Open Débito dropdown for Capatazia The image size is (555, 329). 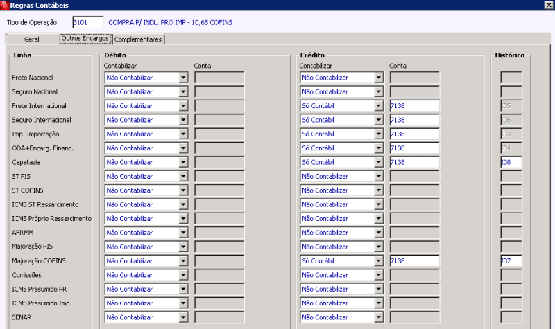pos(183,163)
